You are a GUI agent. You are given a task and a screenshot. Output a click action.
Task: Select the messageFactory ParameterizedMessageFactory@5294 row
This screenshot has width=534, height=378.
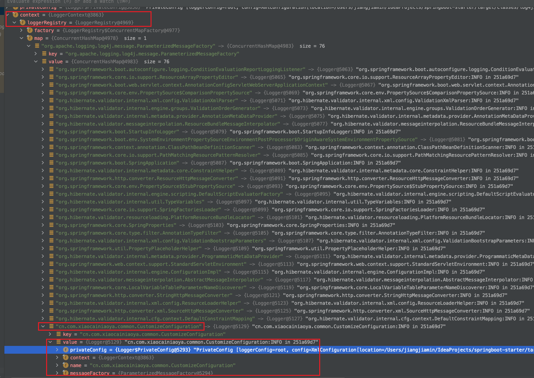click(x=269, y=373)
